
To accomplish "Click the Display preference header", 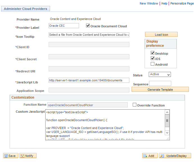I will point(161,44).
